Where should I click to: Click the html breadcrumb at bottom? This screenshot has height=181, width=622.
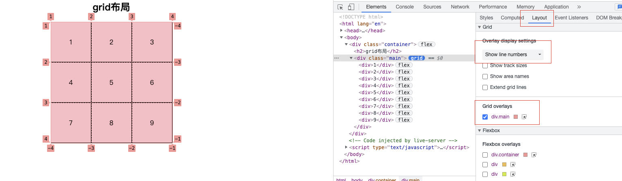tap(341, 179)
